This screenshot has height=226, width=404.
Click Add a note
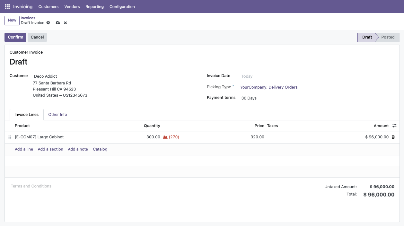[78, 149]
